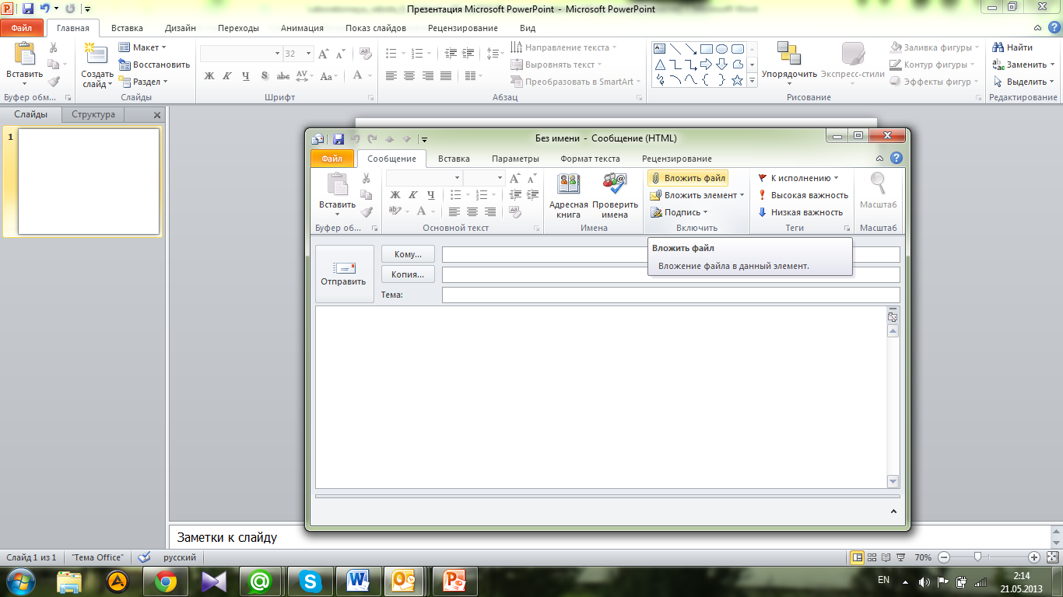The width and height of the screenshot is (1063, 597).
Task: Click Экспресс-стили icon in PowerPoint
Action: coord(853,54)
